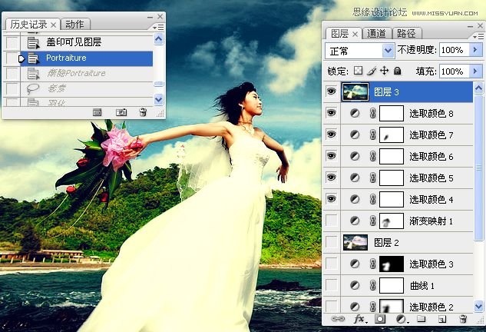Toggle visibility of 选取颜色 6 layer

click(332, 156)
